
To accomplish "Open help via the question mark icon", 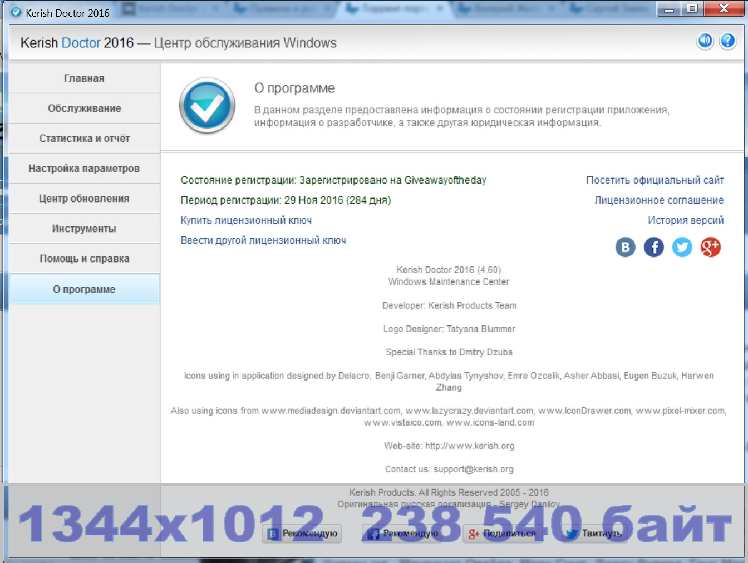I will pyautogui.click(x=727, y=41).
